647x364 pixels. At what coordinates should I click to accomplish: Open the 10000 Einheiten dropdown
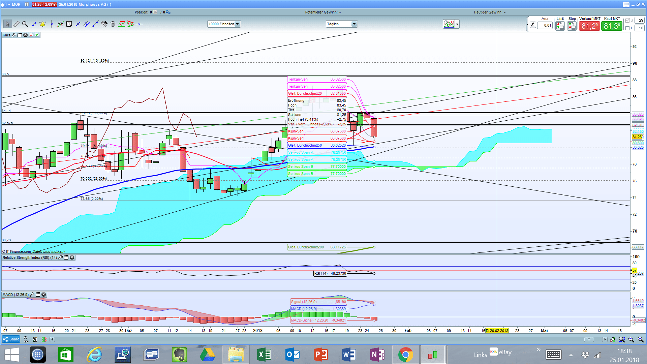click(x=237, y=24)
